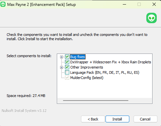Click the horizontal scrollbar in components list
Image resolution: width=161 pixels, height=126 pixels.
(x=96, y=101)
